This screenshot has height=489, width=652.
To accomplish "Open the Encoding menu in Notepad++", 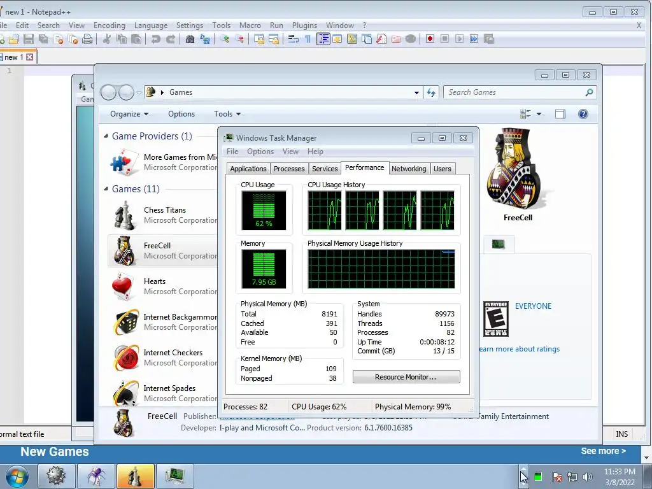I will [x=110, y=25].
